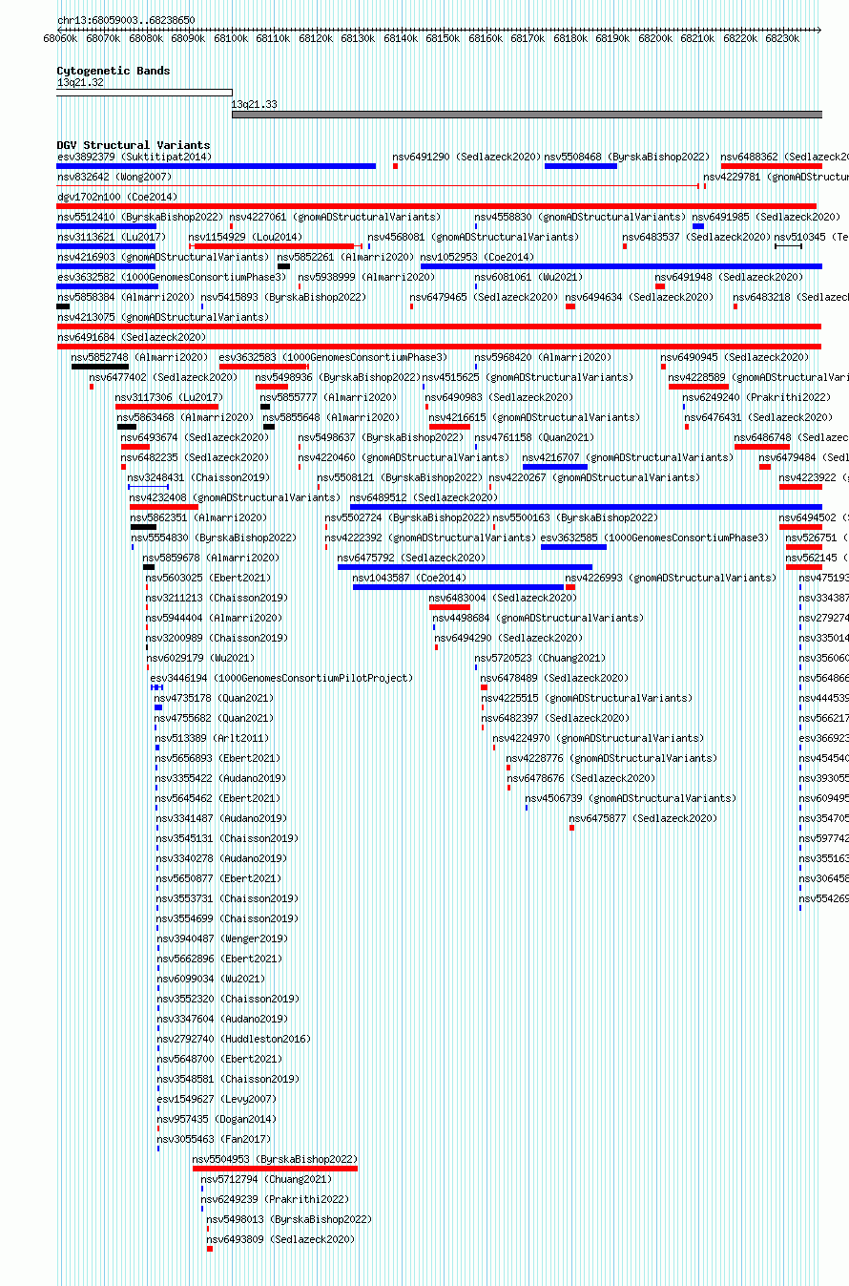Click variant label esv3892379 (Suktitipat2014)
Screen dimensions: 849x1286
135,157
